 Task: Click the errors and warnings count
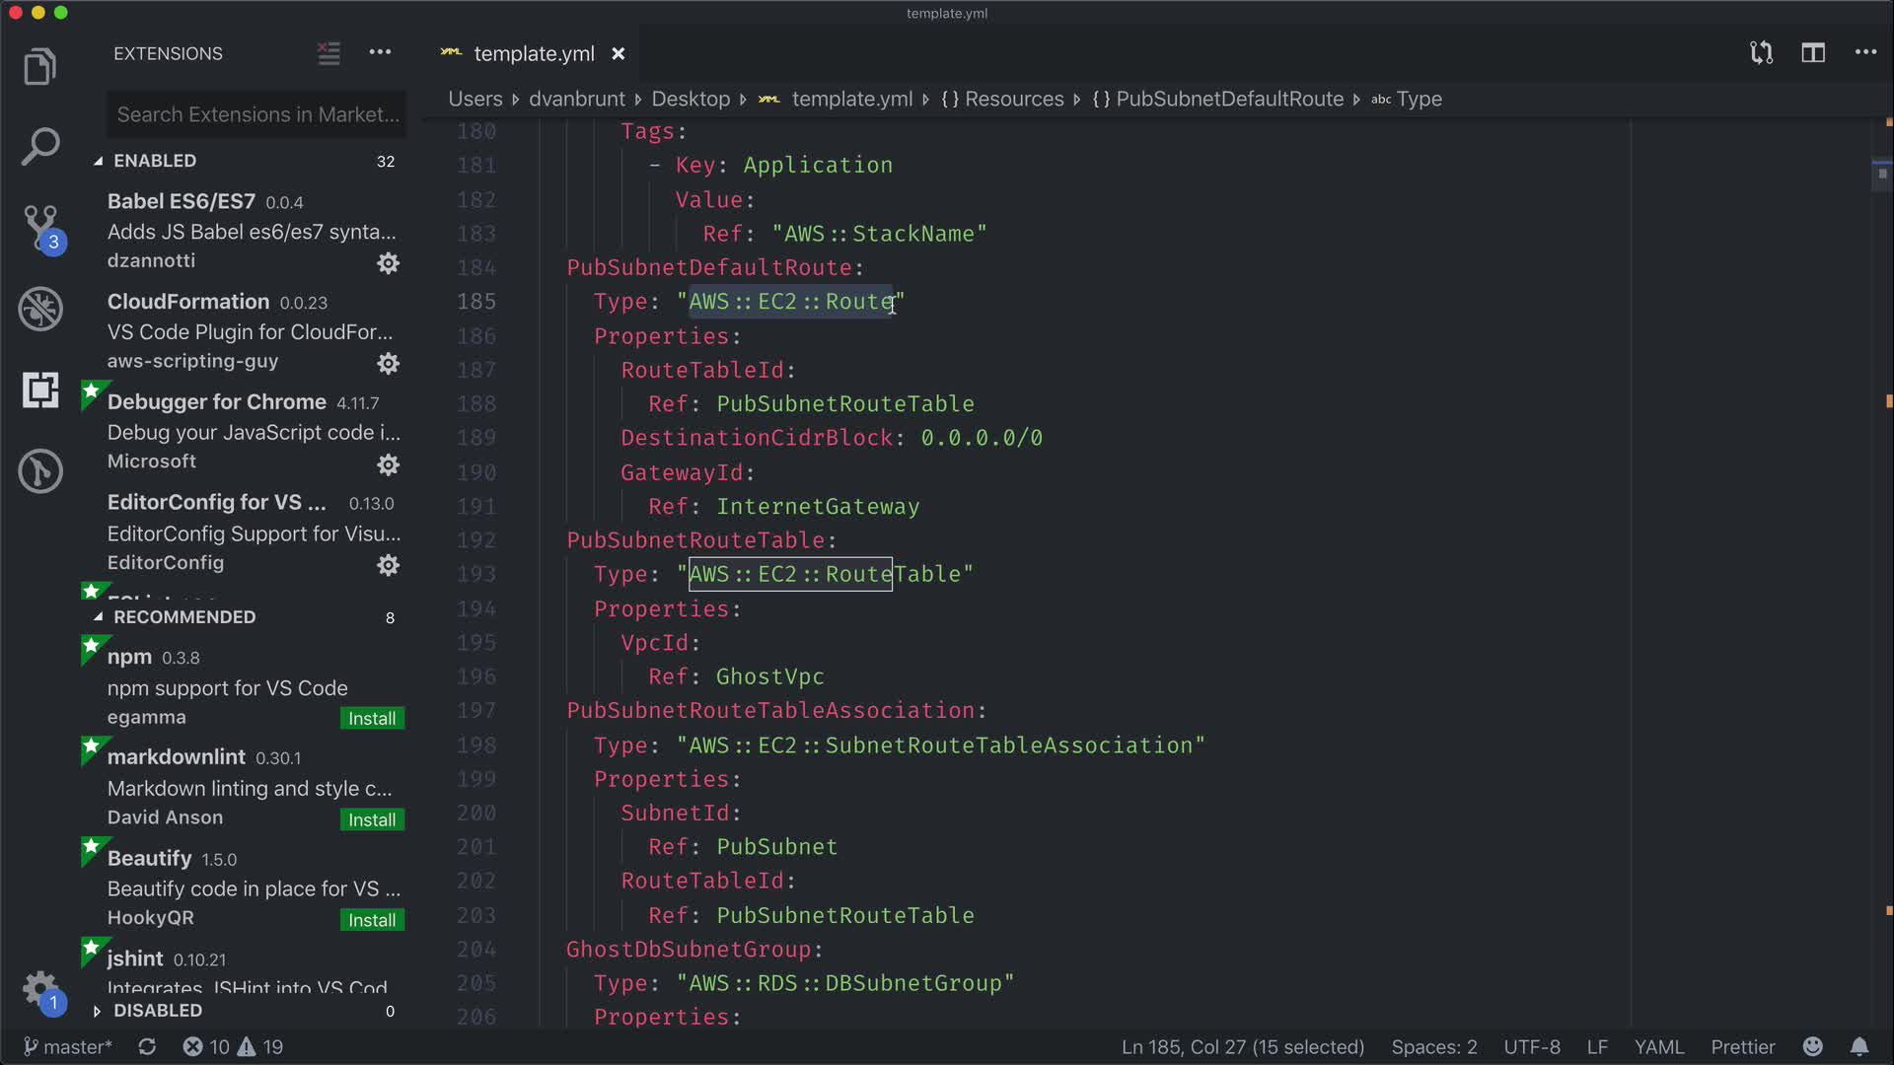coord(233,1047)
